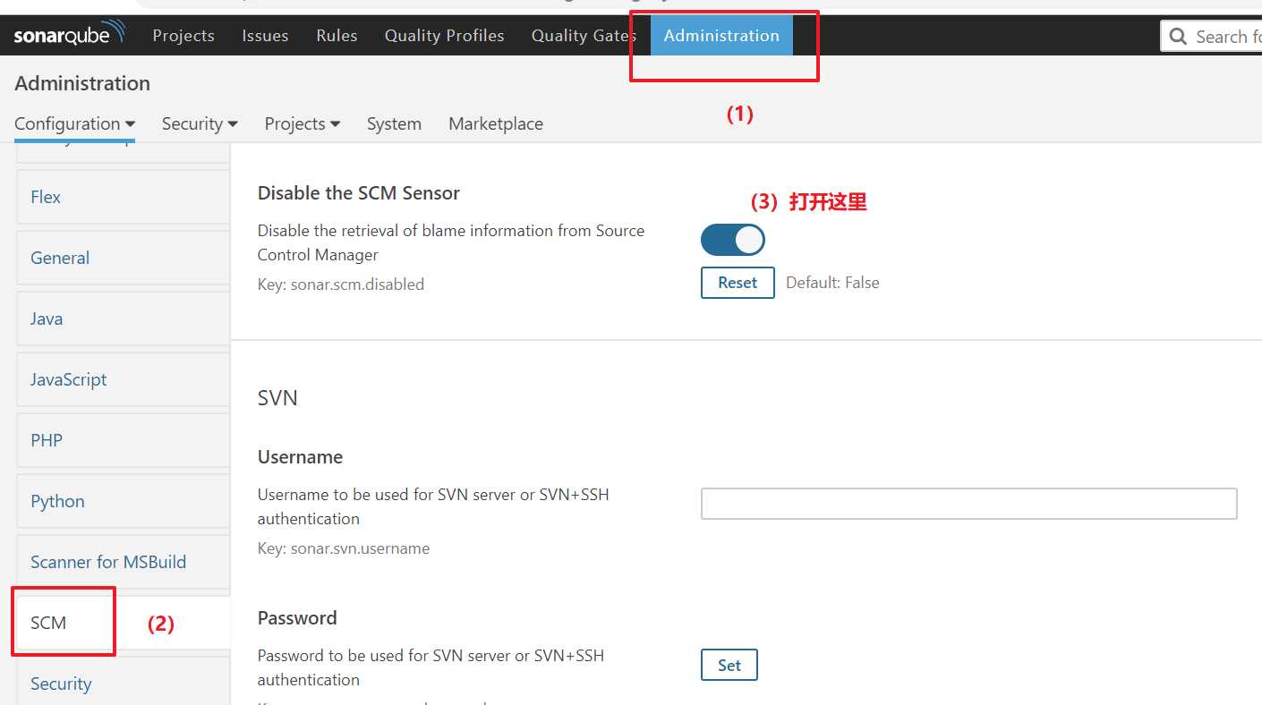Open the System admin tab
The width and height of the screenshot is (1262, 705).
point(394,123)
